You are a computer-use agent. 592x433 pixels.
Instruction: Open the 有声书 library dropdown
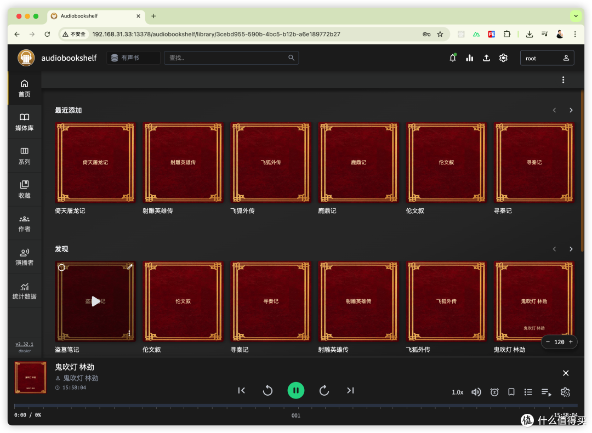[x=133, y=58]
